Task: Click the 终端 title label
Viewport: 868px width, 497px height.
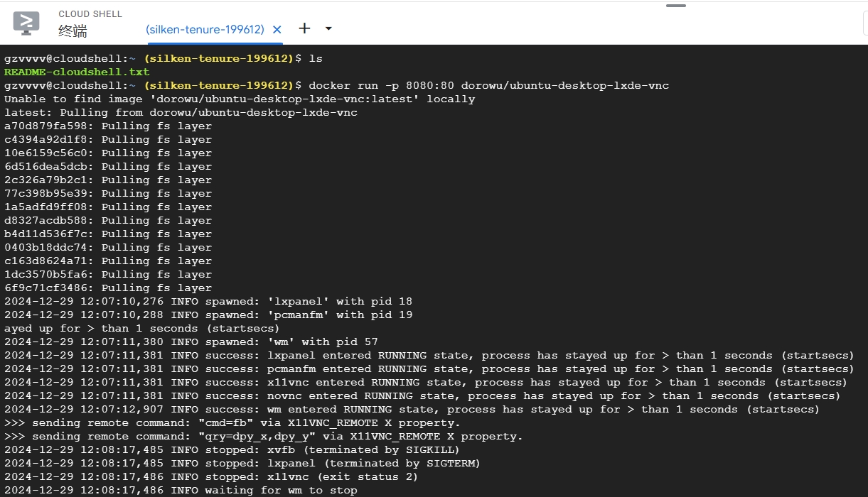Action: (x=73, y=31)
